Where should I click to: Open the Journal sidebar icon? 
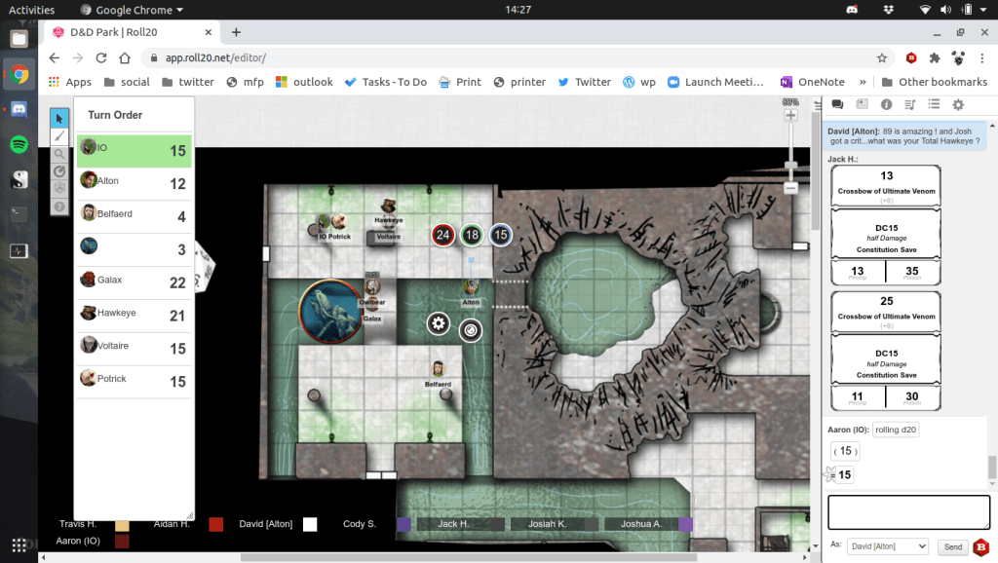pyautogui.click(x=862, y=104)
